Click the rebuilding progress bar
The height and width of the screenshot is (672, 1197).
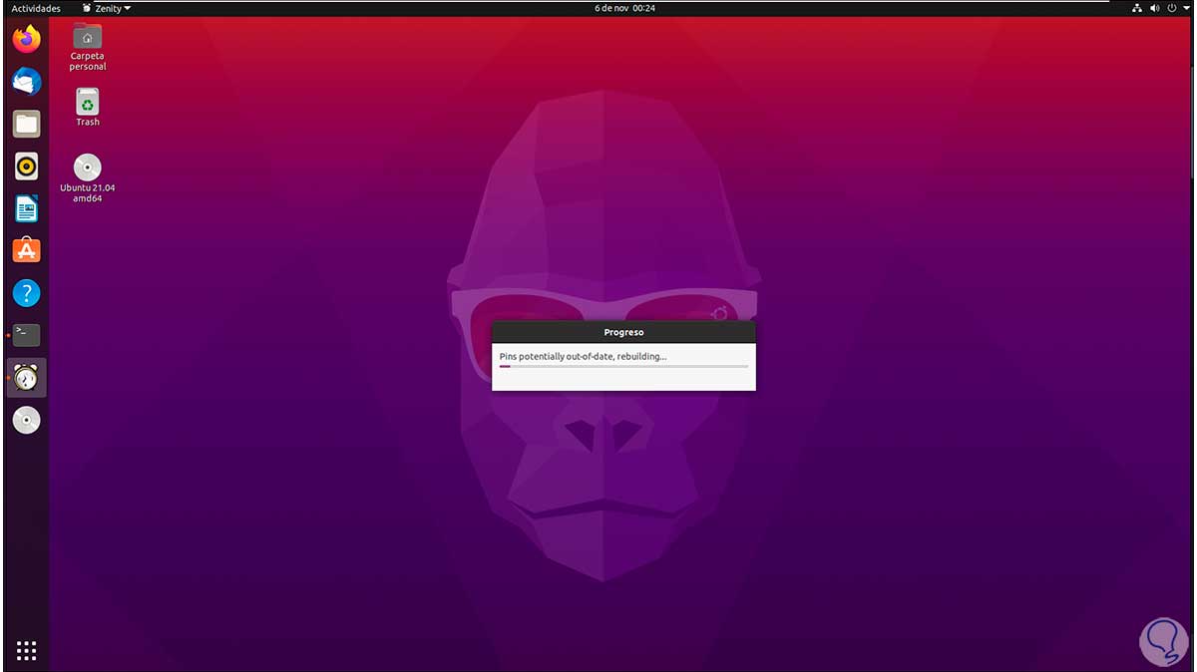pyautogui.click(x=623, y=367)
